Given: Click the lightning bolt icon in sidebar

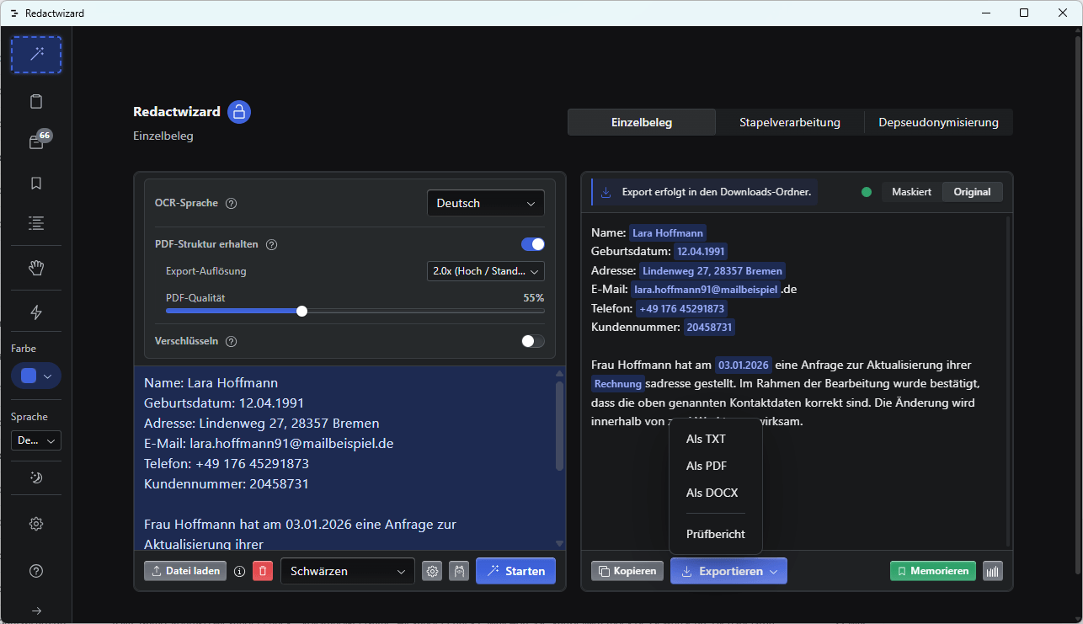Looking at the screenshot, I should pos(36,312).
